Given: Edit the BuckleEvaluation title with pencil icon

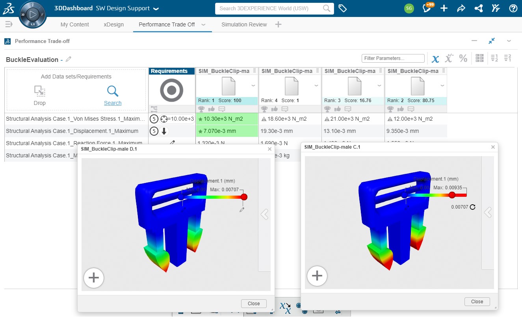Looking at the screenshot, I should click(69, 59).
